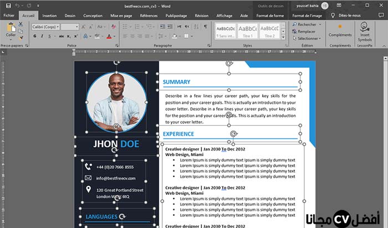The width and height of the screenshot is (388, 228).
Task: Decrease font size
Action: (x=91, y=27)
